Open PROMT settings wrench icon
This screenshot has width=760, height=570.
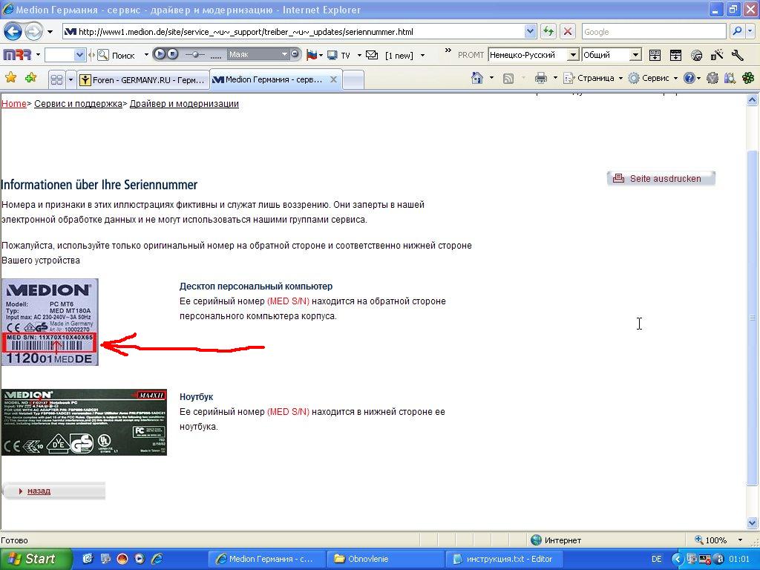coord(737,55)
